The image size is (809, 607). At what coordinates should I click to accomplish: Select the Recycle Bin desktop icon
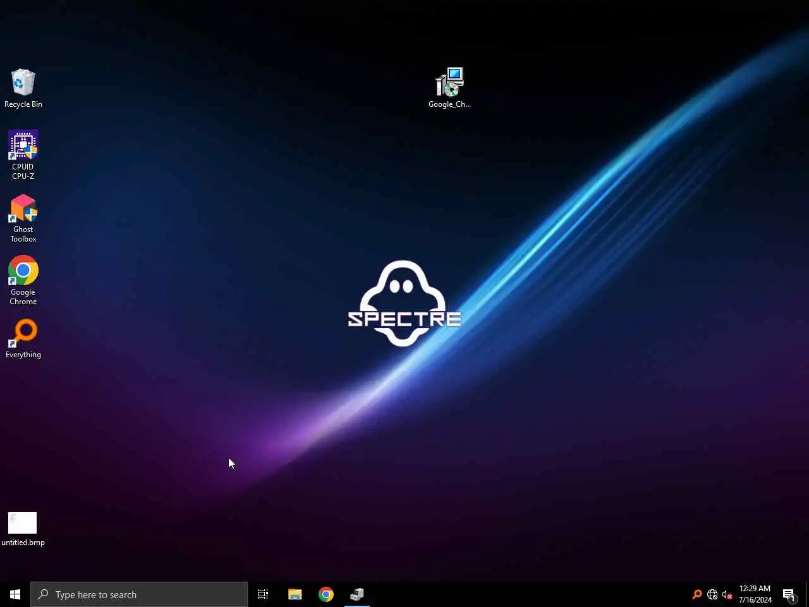pos(23,89)
